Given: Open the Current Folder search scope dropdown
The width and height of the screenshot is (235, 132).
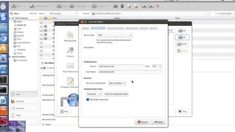Looking at the screenshot, I should (226, 14).
